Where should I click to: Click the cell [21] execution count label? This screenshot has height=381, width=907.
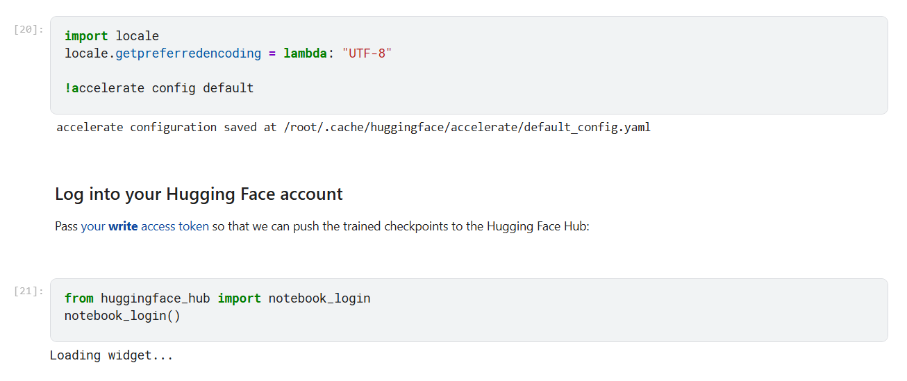pos(28,291)
